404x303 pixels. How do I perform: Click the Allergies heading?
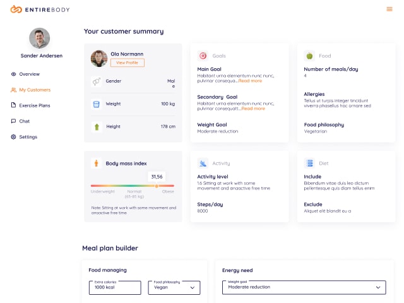coord(314,94)
